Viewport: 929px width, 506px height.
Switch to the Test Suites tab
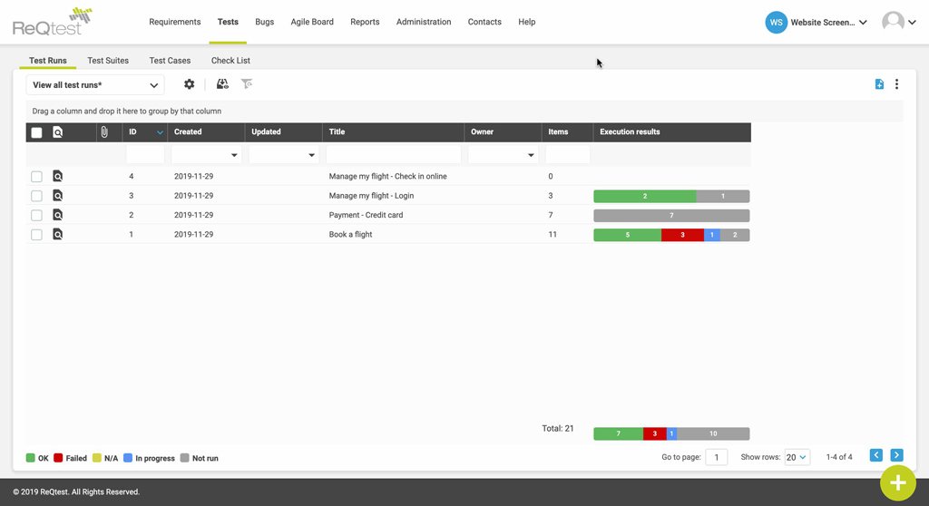(x=108, y=61)
